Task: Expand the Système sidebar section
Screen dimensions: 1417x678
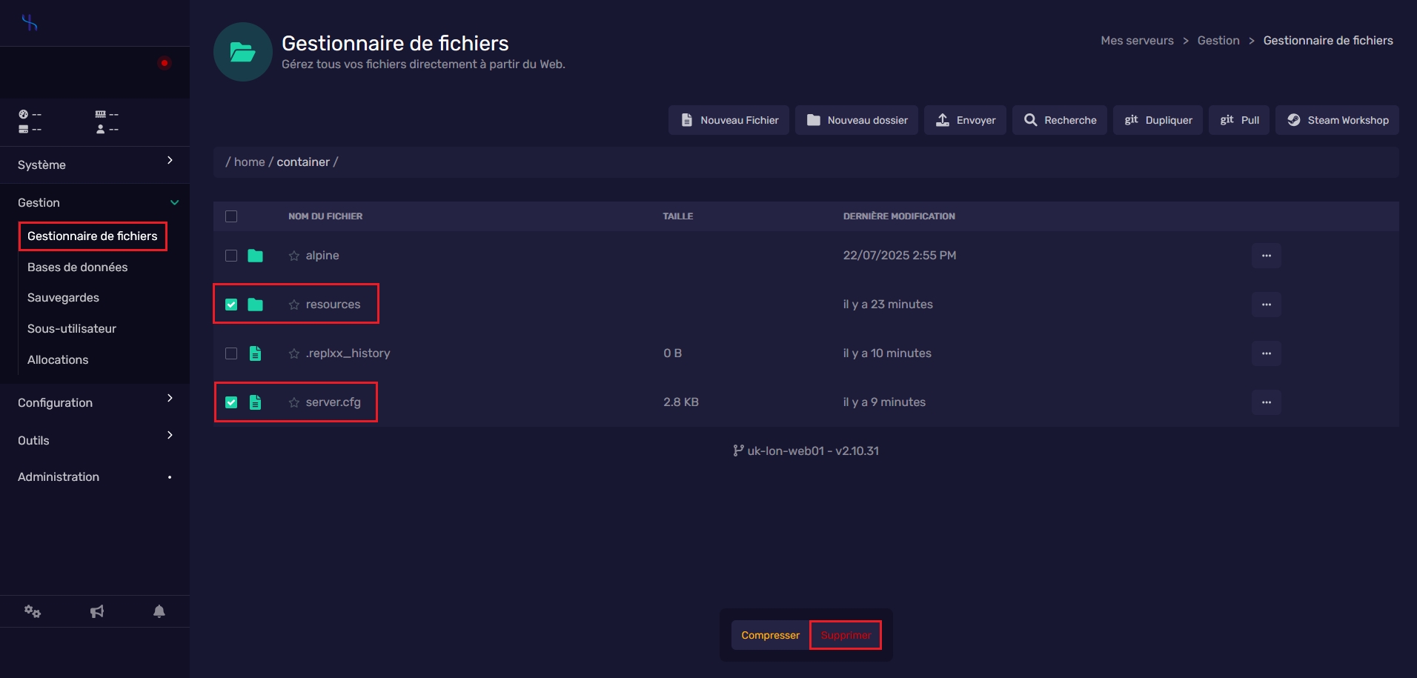Action: tap(94, 164)
